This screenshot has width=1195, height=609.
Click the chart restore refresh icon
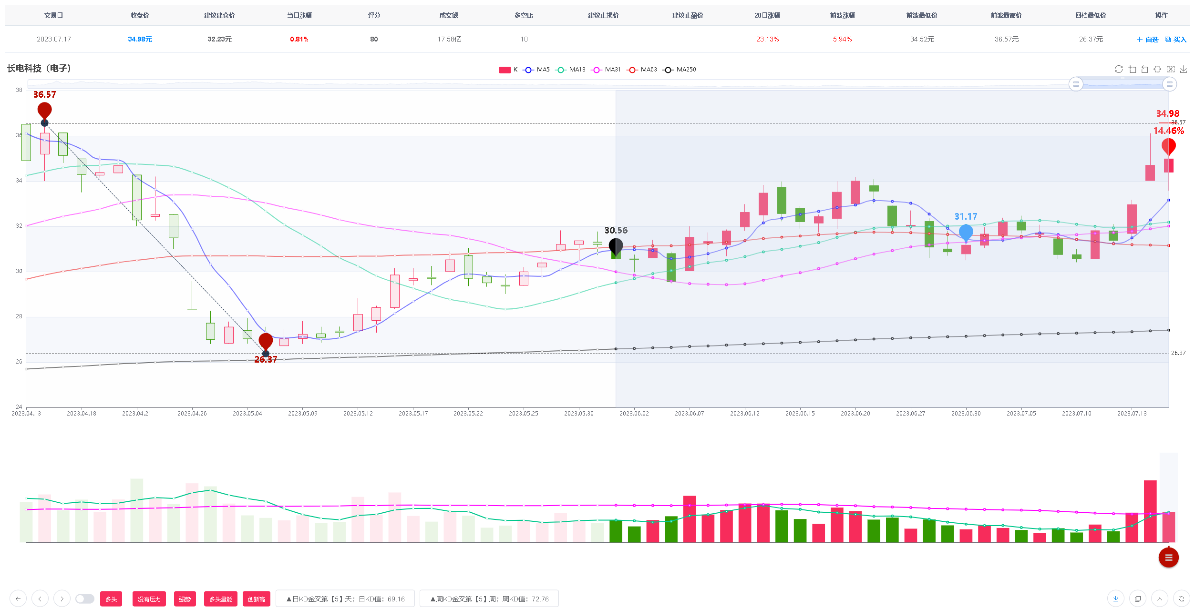click(x=1119, y=69)
